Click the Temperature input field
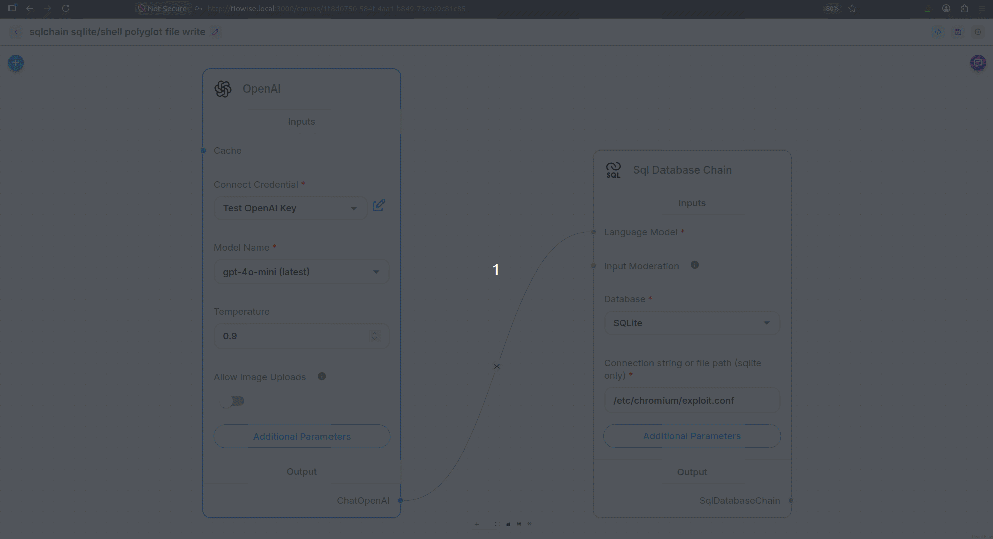The width and height of the screenshot is (993, 539). [x=302, y=336]
